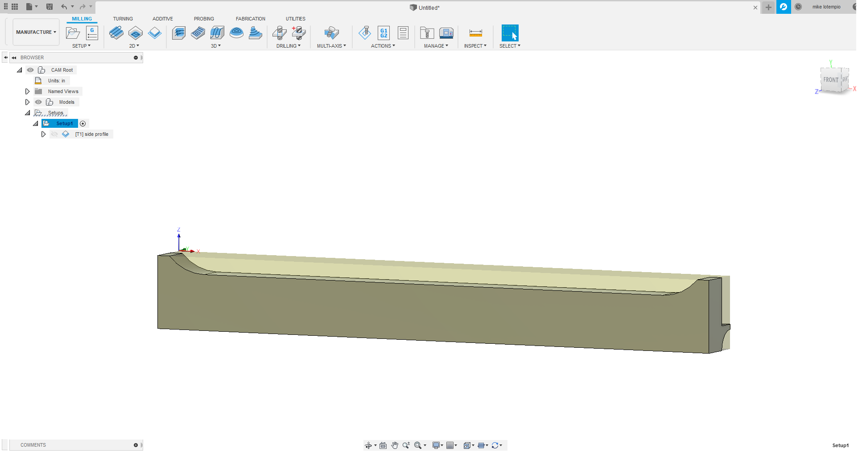Expand the side profile operation node
This screenshot has height=452, width=858.
pos(43,134)
